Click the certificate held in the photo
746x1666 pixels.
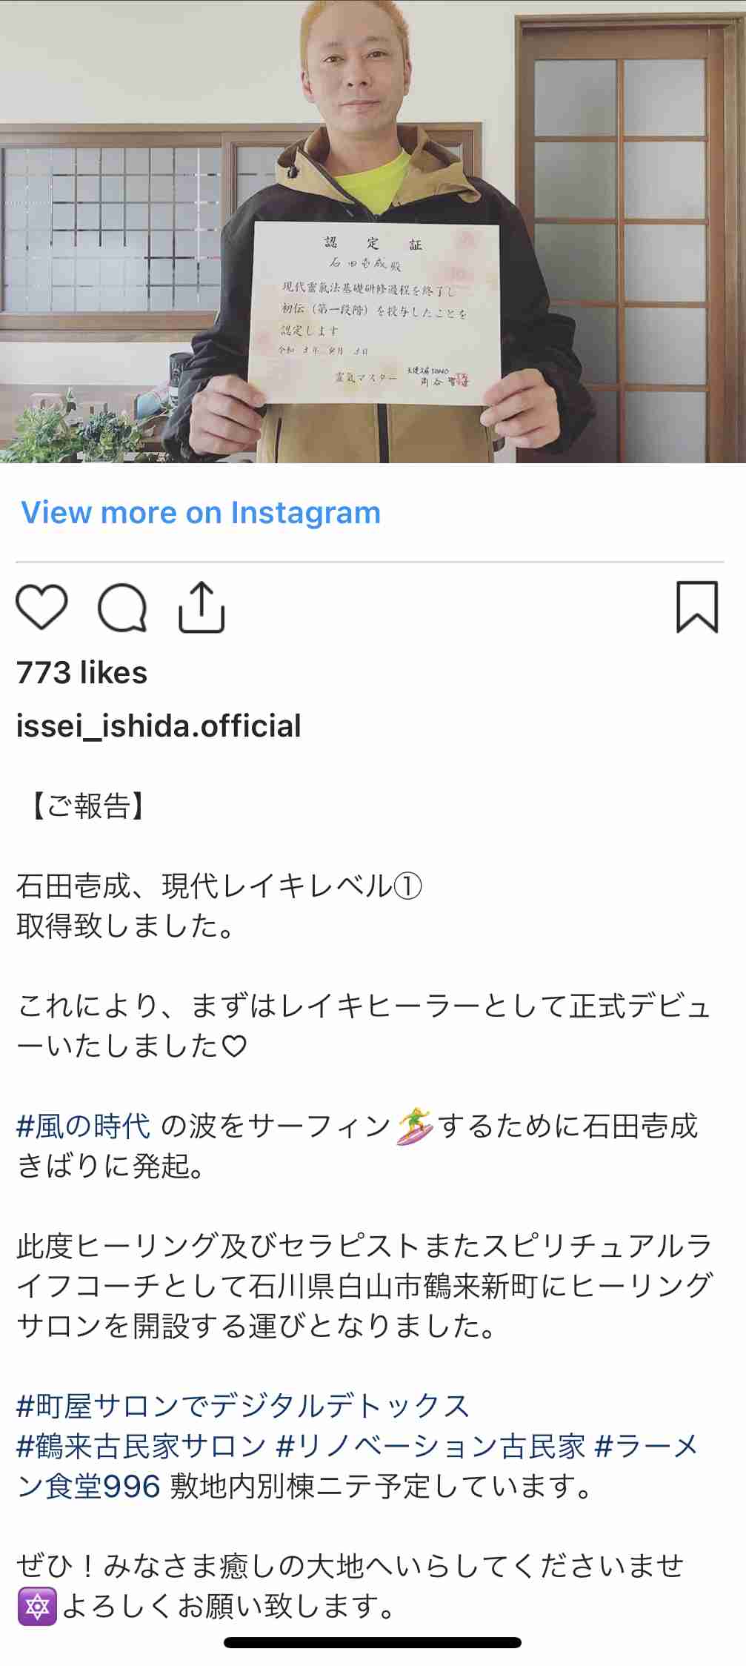(x=375, y=311)
